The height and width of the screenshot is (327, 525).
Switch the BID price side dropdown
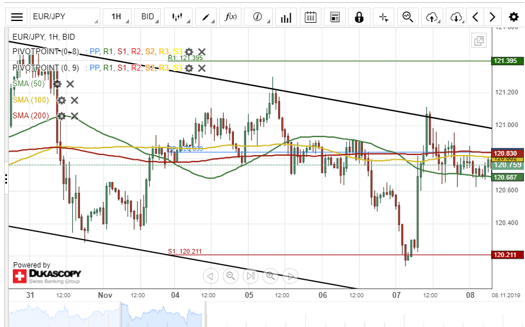tap(148, 17)
